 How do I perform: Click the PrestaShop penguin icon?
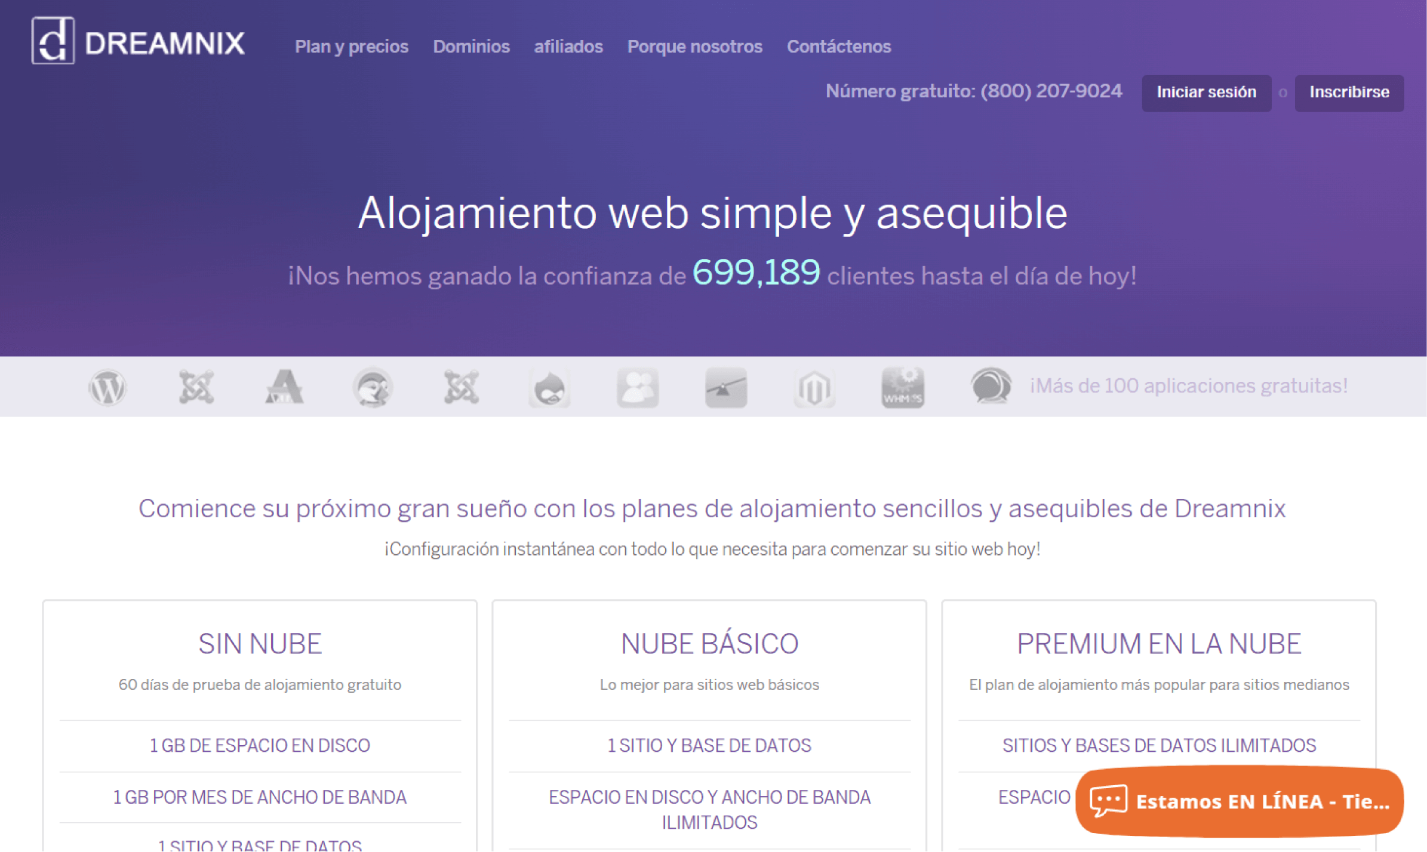[373, 387]
